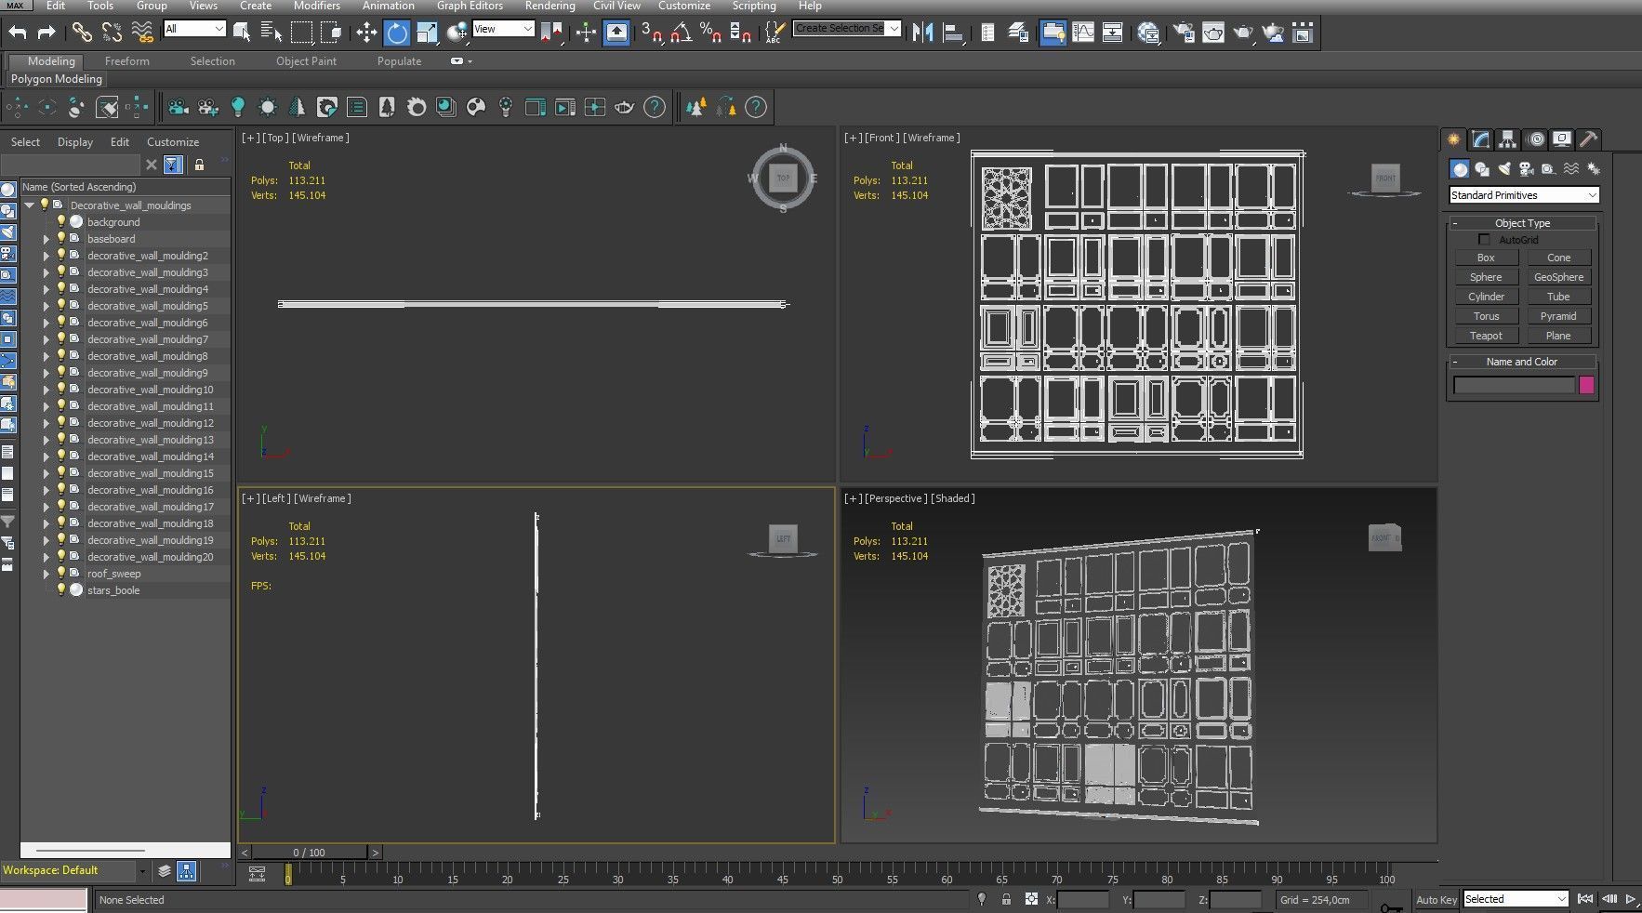Image resolution: width=1642 pixels, height=913 pixels.
Task: Open the magenta object color swatch
Action: click(1587, 385)
